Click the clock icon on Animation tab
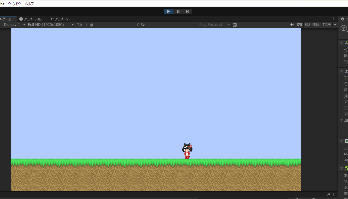 click(21, 19)
